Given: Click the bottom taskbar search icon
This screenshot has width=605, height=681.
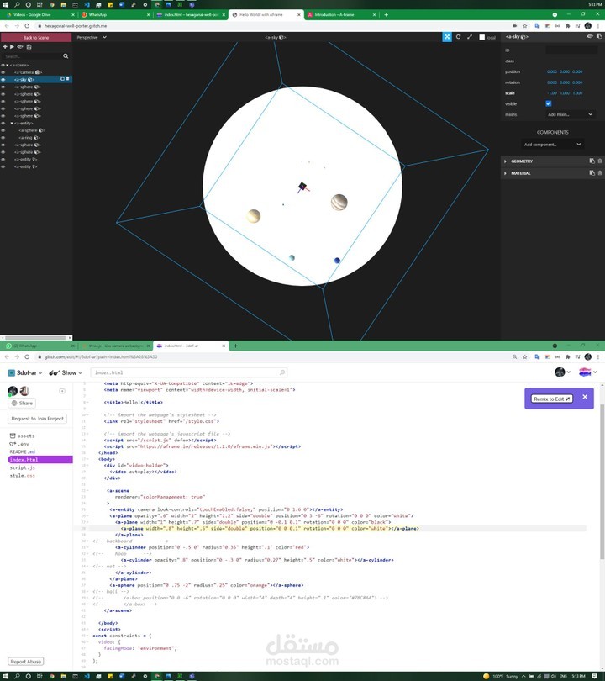Looking at the screenshot, I should [17, 676].
